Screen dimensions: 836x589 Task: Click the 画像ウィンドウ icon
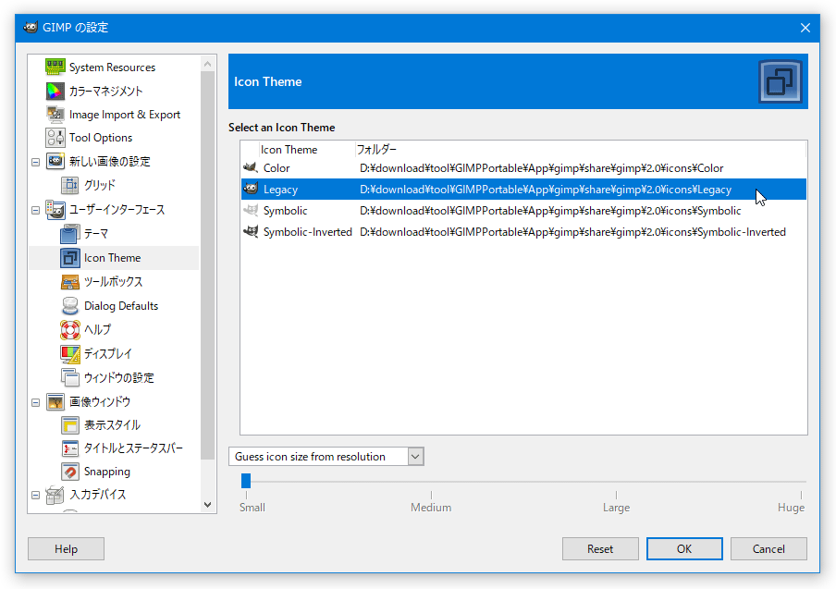55,401
